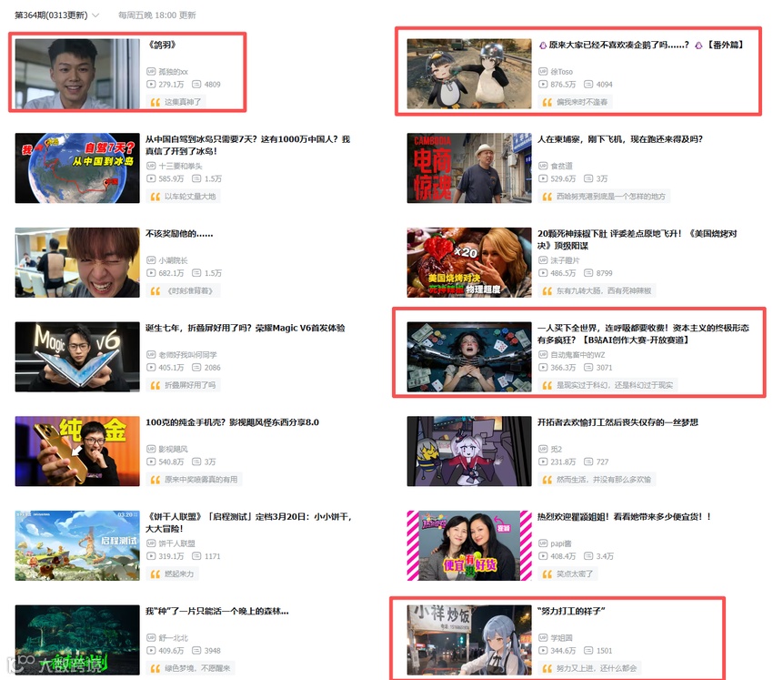The width and height of the screenshot is (773, 680).
Task: Open the title "努力打工的样子"
Action: [571, 611]
